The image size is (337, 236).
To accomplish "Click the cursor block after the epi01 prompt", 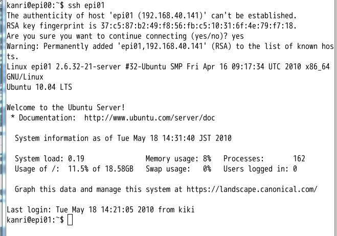I will click(x=70, y=220).
